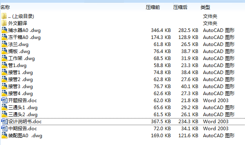Click the 169.0 KB original size value
Viewport: 245px width, 145px height.
161,136
